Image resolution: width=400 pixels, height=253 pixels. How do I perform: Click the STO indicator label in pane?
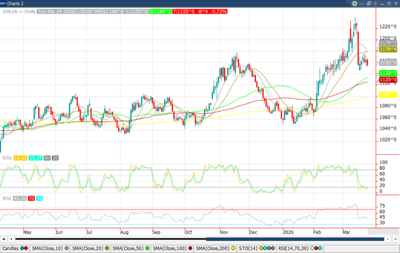point(6,157)
